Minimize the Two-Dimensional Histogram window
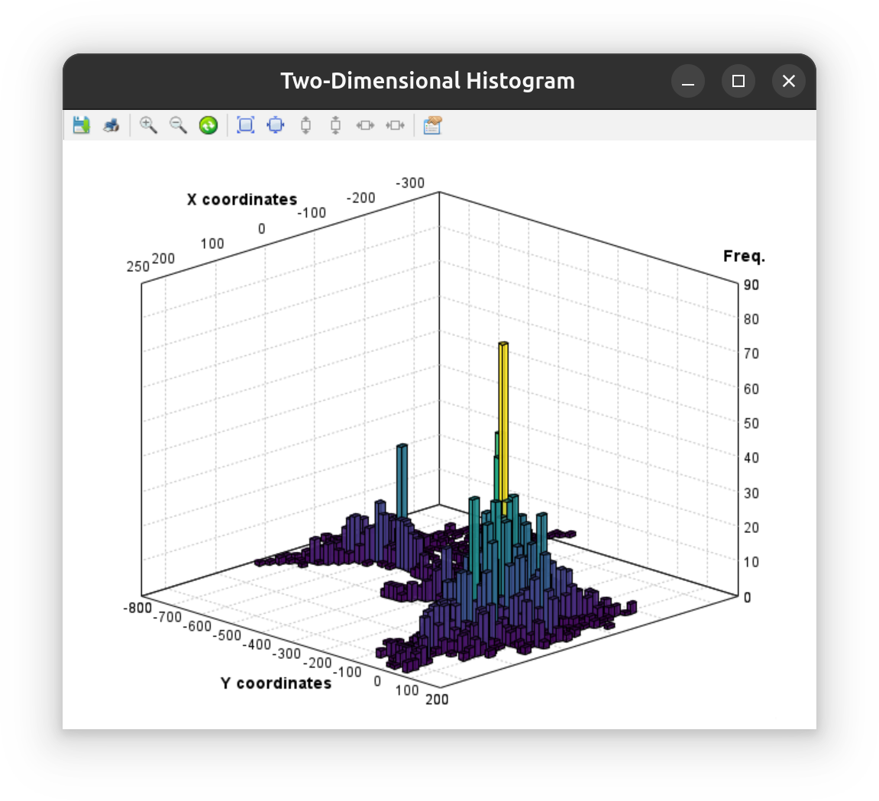Screen dimensions: 879x801 (x=688, y=81)
